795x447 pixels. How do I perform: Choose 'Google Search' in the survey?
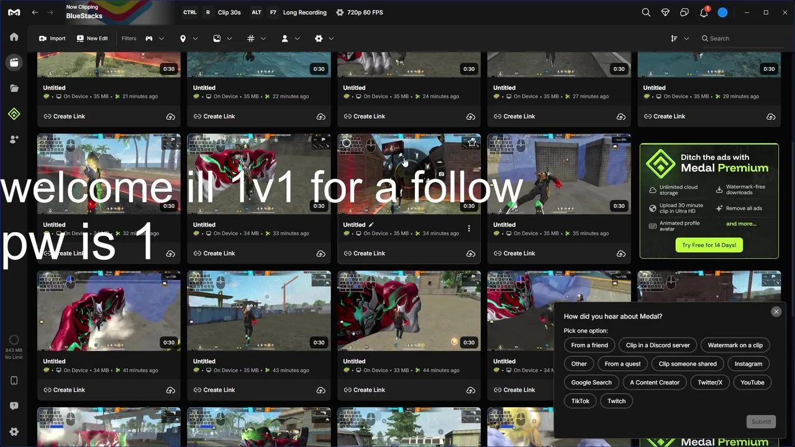click(591, 382)
